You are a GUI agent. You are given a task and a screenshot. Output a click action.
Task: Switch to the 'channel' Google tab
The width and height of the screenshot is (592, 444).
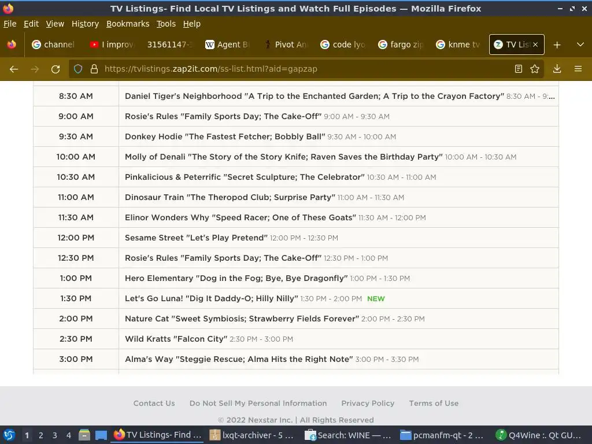tap(53, 45)
